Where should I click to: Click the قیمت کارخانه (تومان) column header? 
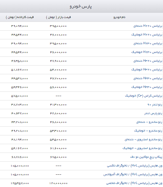20,17
